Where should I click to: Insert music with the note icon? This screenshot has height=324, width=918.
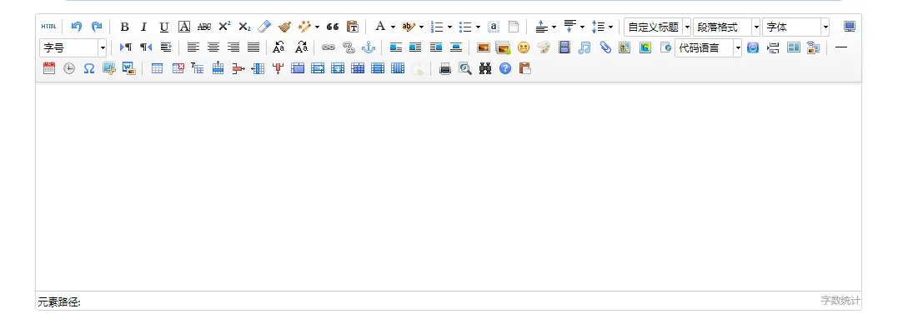point(584,48)
